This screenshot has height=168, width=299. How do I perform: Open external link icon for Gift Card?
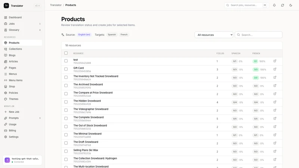275,69
